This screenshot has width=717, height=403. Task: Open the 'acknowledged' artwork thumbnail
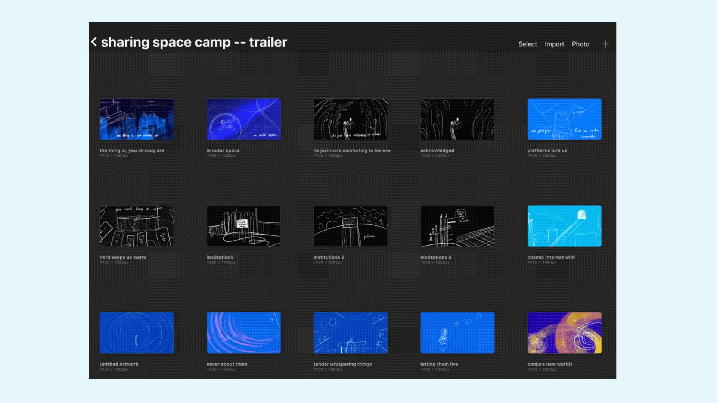457,119
